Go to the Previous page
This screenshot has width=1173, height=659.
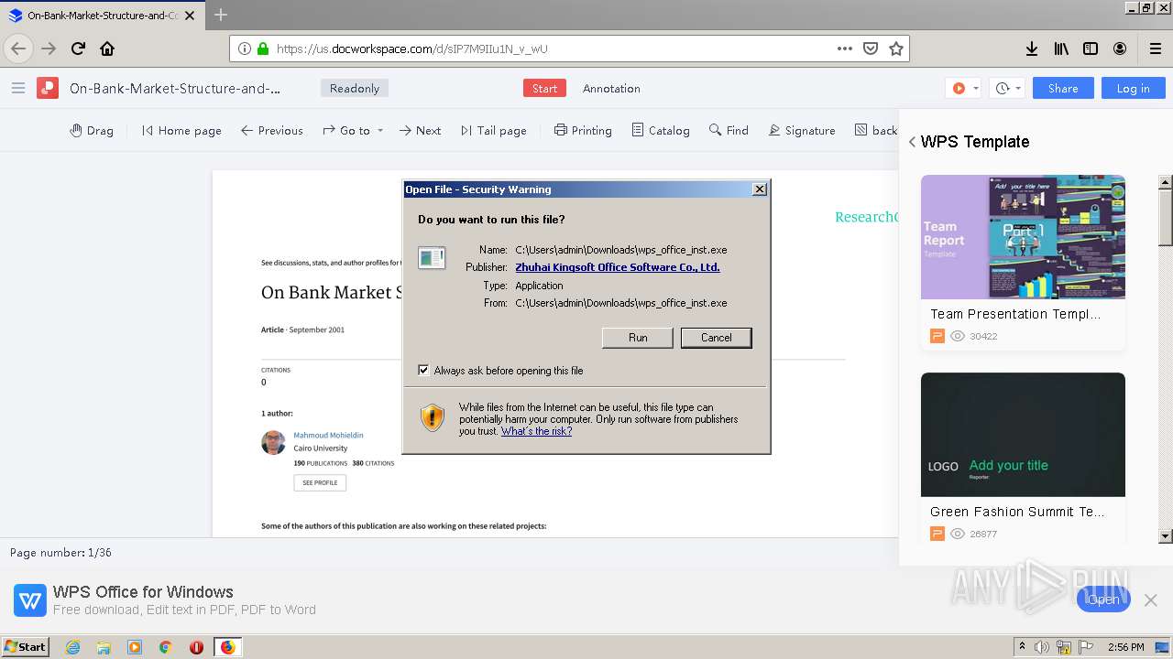pyautogui.click(x=272, y=130)
